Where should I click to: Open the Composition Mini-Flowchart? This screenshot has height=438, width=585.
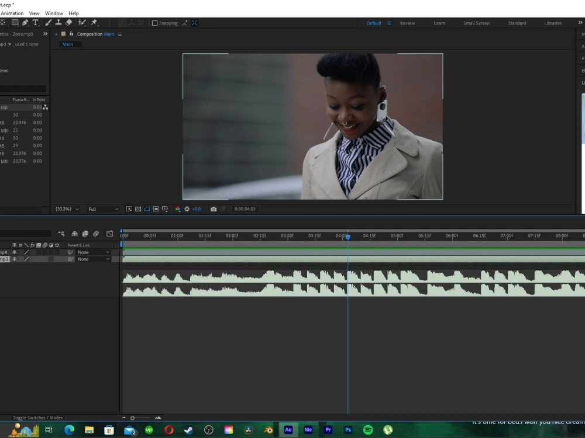pyautogui.click(x=61, y=234)
